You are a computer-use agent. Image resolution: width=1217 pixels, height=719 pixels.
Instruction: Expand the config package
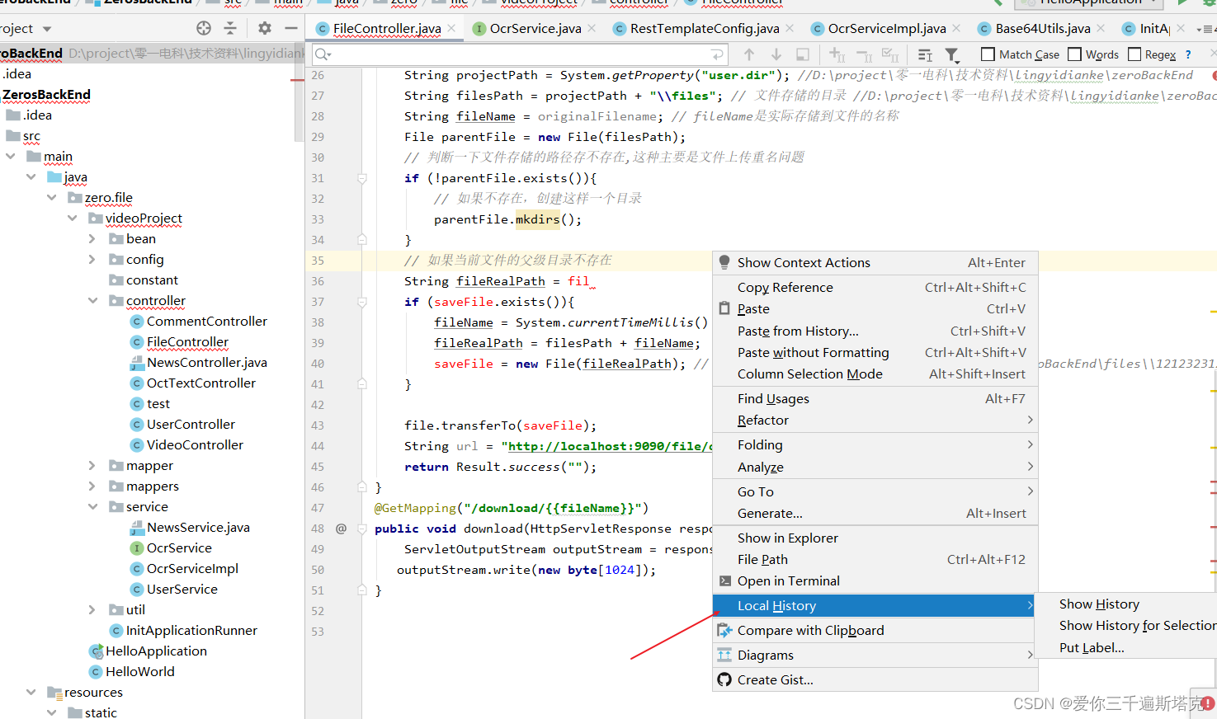click(x=92, y=260)
